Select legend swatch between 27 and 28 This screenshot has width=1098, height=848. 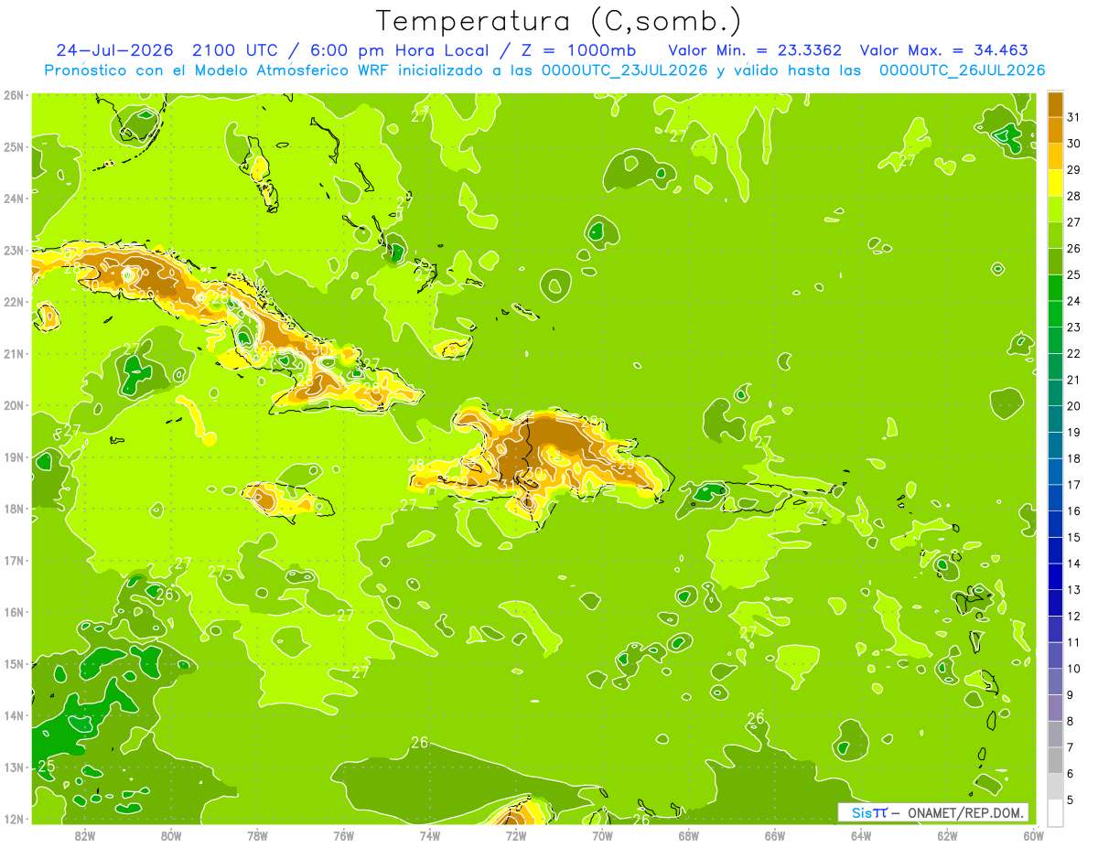[x=1055, y=209]
